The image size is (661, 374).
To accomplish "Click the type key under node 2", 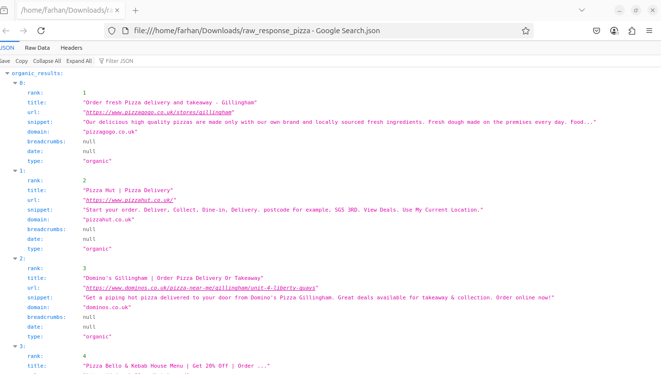I will click(x=35, y=336).
